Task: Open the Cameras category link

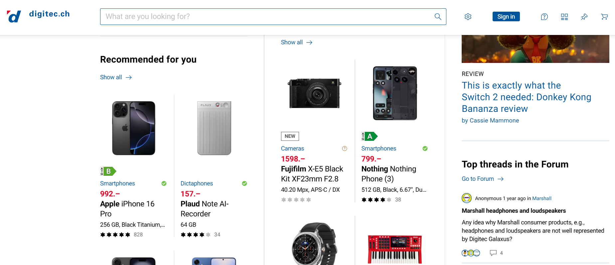Action: [x=292, y=148]
